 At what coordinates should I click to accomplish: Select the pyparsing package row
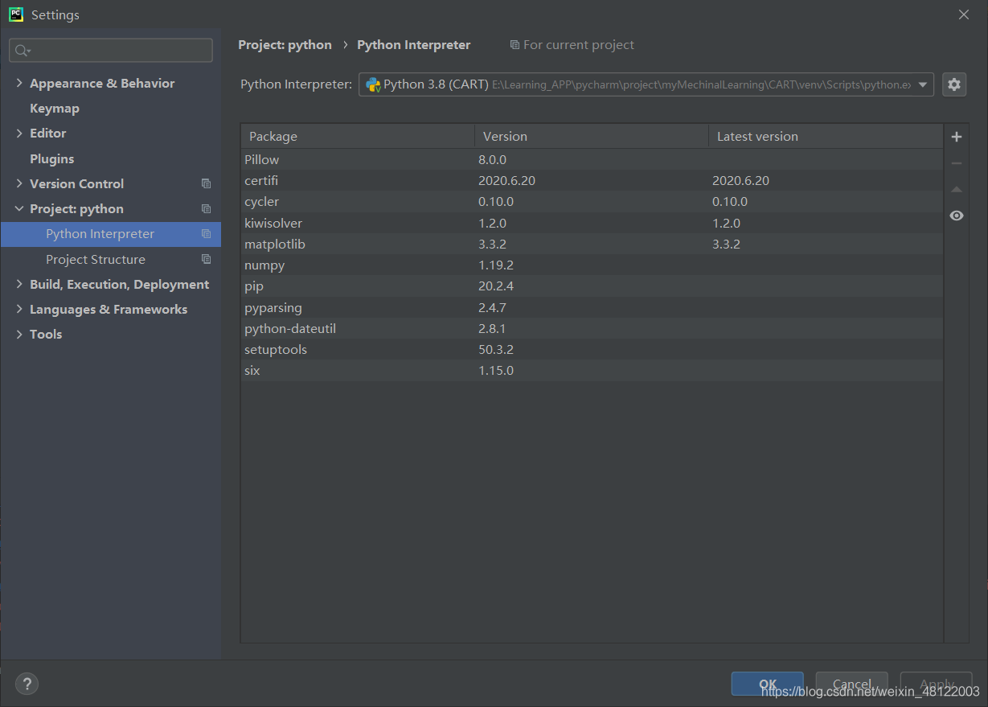[592, 307]
